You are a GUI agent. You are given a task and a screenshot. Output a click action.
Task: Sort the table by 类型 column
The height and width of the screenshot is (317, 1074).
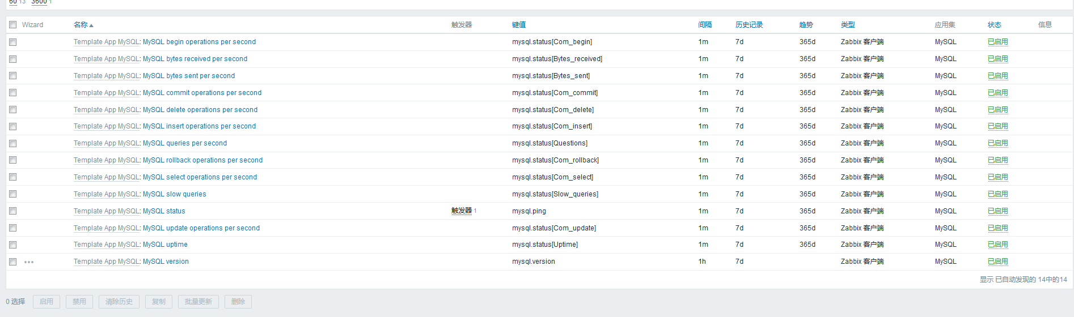(848, 25)
